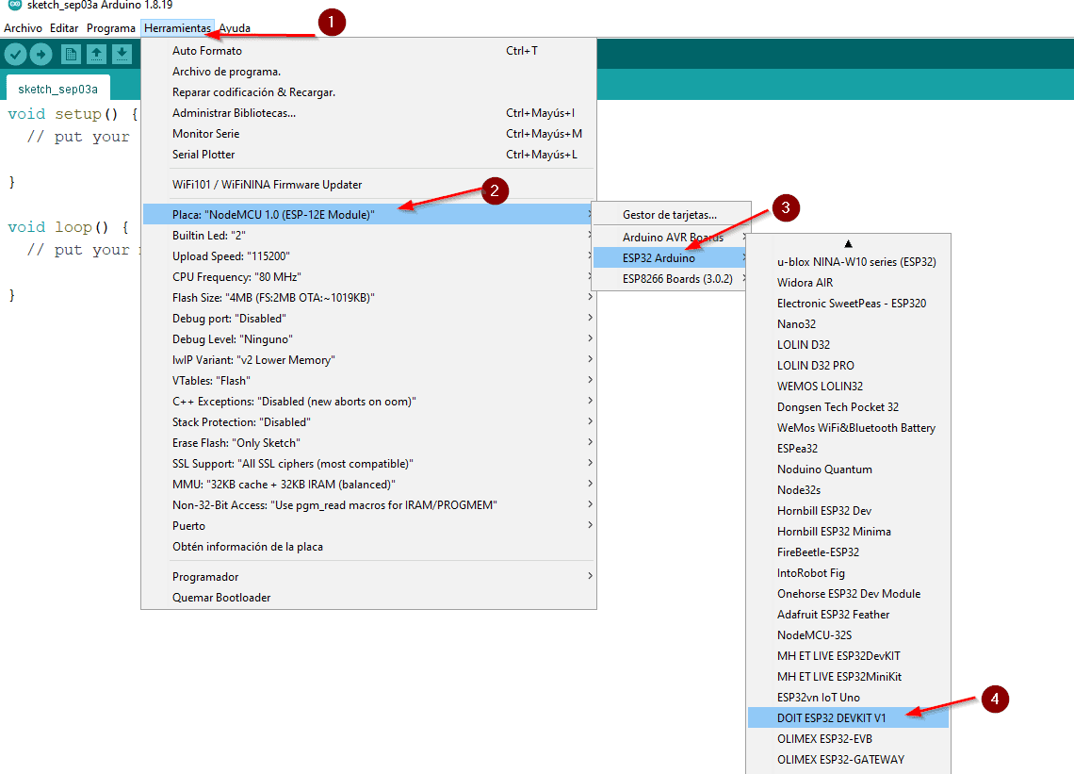Choose Monitor Serie from the menu

[206, 134]
